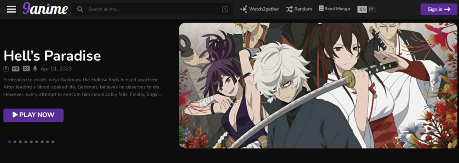The height and width of the screenshot is (163, 459).
Task: Click the 9anime logo
Action: pos(45,9)
